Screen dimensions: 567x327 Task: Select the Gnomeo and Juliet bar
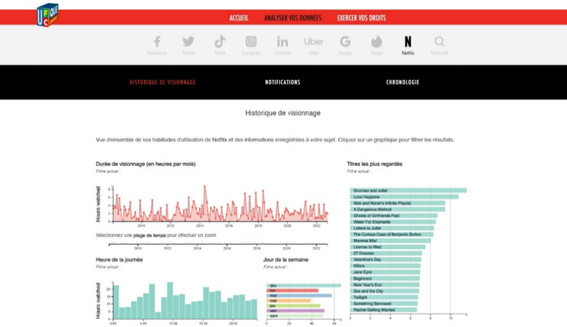[409, 190]
